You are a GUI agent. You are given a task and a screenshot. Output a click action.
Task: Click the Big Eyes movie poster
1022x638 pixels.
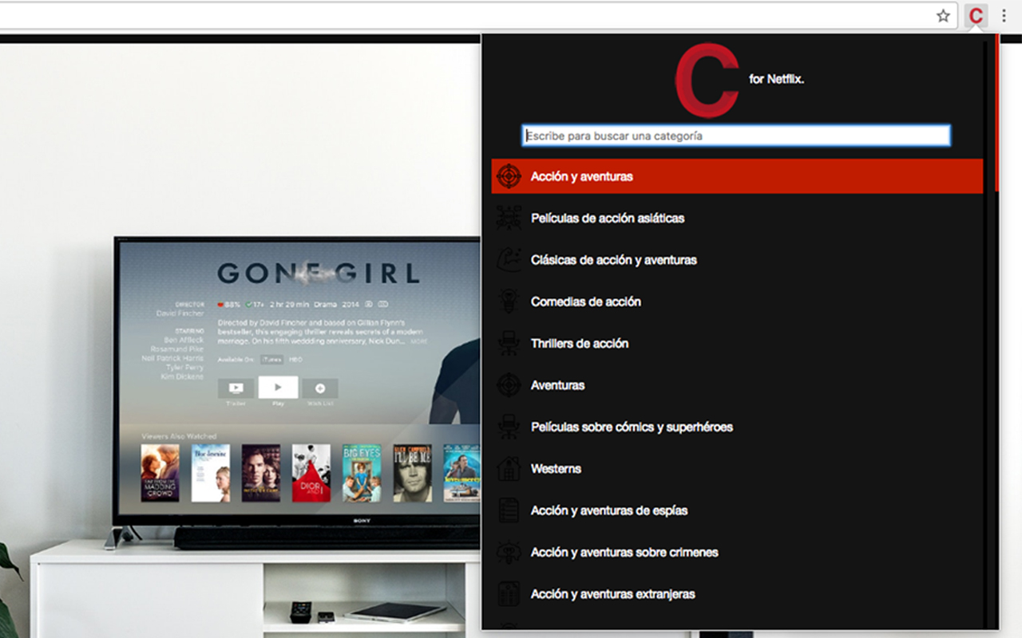(x=362, y=473)
